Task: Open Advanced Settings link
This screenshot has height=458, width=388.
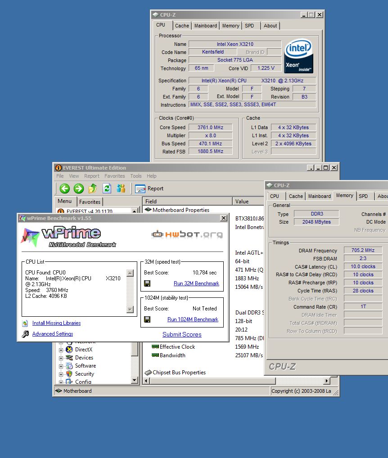Action: click(x=53, y=334)
